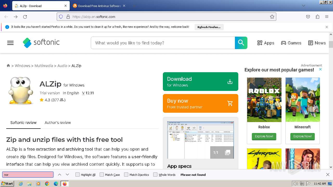Click Explore Now! under Roblox

264,136
